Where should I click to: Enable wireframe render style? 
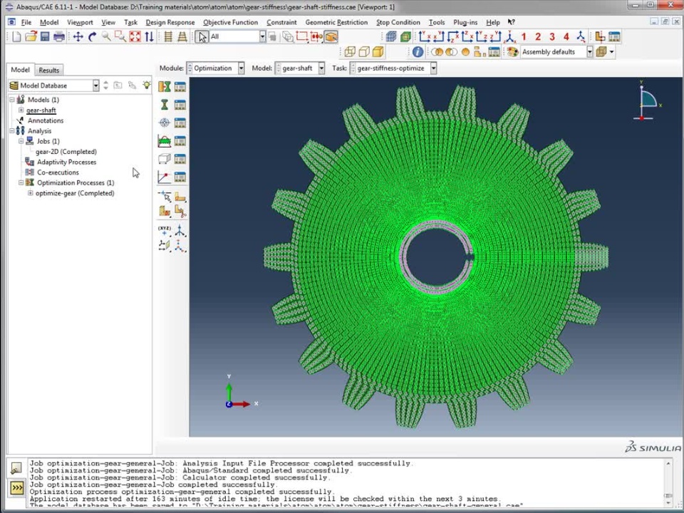tap(350, 52)
